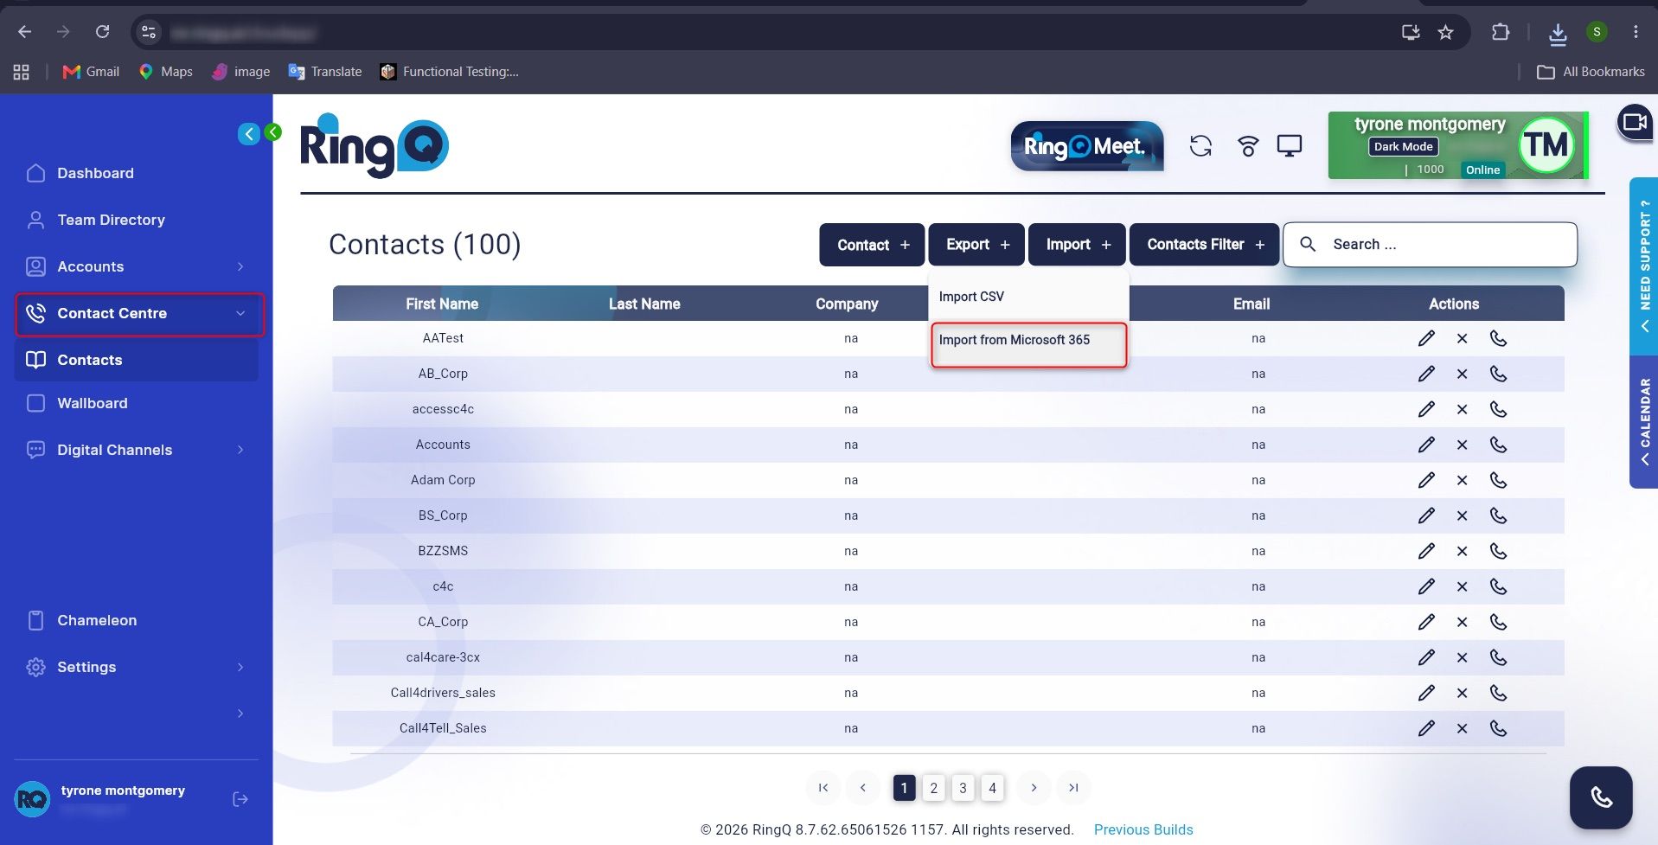Screen dimensions: 1658x845
Task: Go to page 3 of contacts
Action: click(x=963, y=787)
